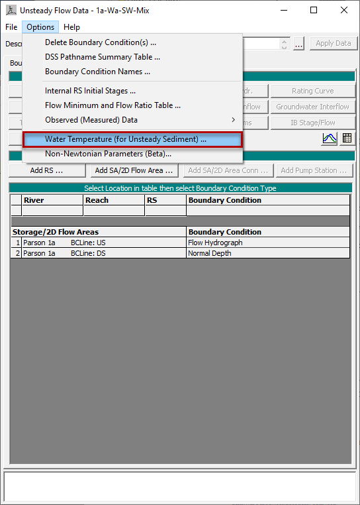Open Non-Newtonian Parameters (Beta)
Image resolution: width=360 pixels, height=505 pixels.
(x=132, y=154)
